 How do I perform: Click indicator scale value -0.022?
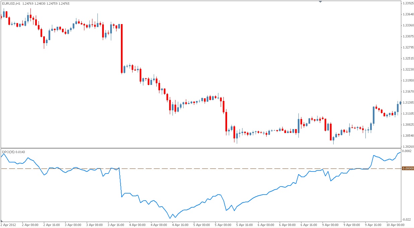pyautogui.click(x=407, y=219)
